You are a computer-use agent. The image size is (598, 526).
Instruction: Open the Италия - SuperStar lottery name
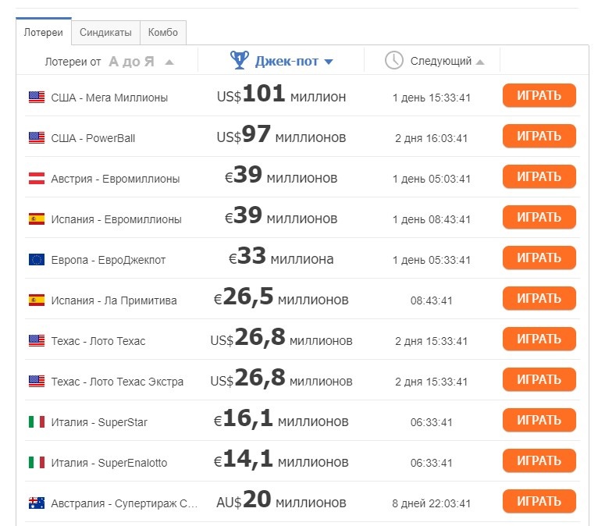(x=99, y=422)
